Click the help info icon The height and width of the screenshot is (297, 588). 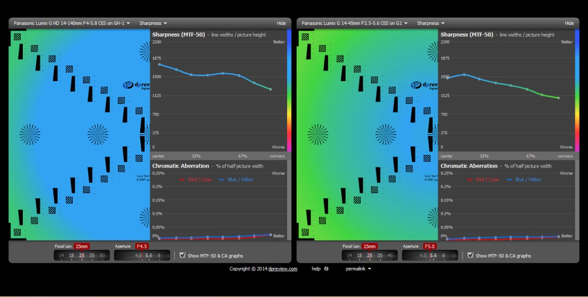[x=326, y=268]
